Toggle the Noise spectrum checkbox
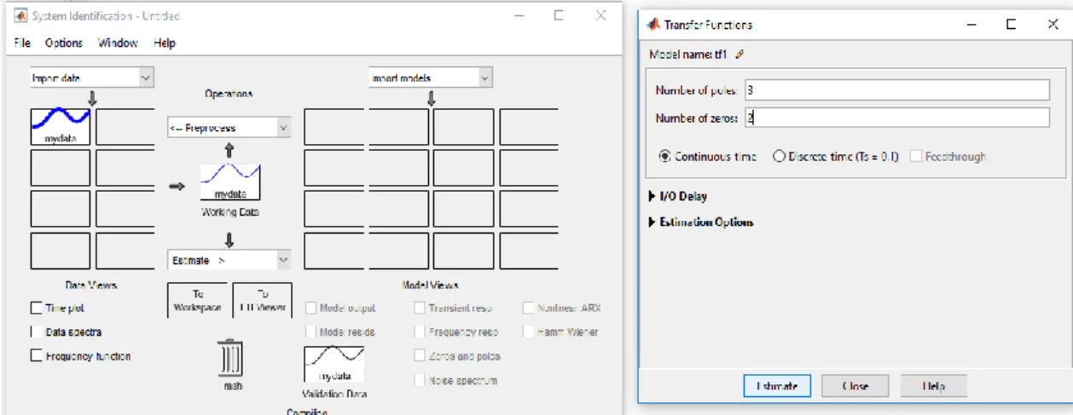The image size is (1073, 415). [x=420, y=379]
